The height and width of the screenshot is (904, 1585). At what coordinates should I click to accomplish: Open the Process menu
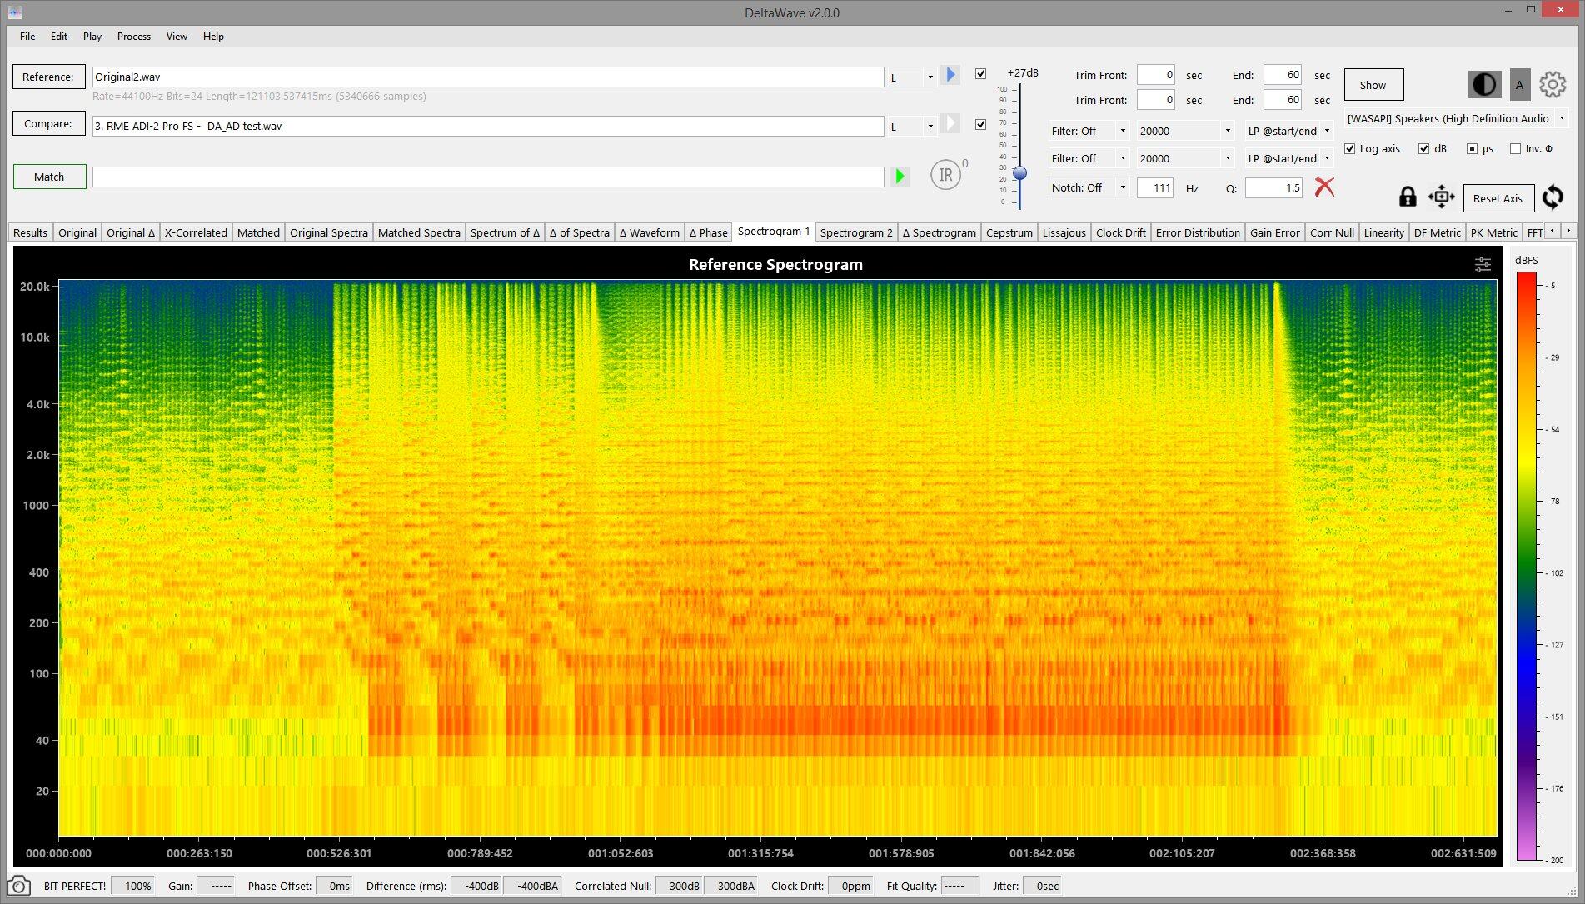[x=134, y=36]
